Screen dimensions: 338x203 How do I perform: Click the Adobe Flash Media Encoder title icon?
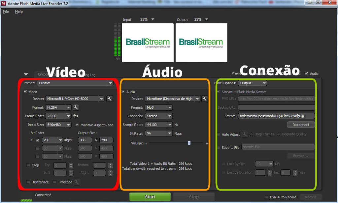3,3
